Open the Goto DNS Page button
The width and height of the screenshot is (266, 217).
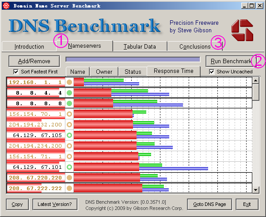coord(209,205)
